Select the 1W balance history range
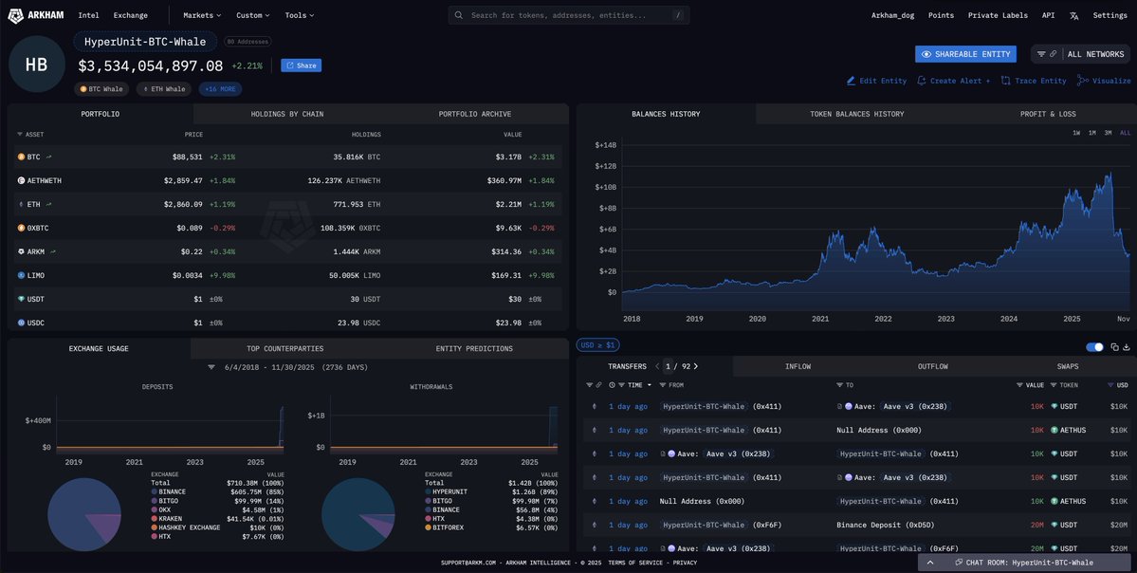 coord(1076,133)
